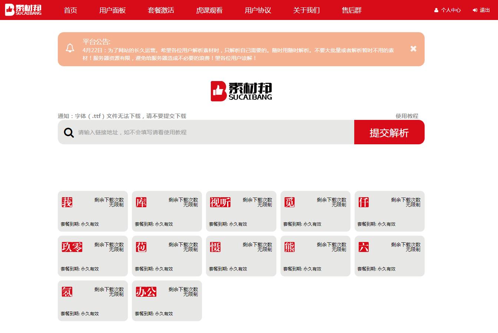The height and width of the screenshot is (333, 498).
Task: Click 剩余下载次数 text in the 库 card
Action: click(x=183, y=200)
